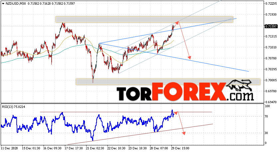
Task: Open the NZDUSD chart menu arrow
Action: point(3,4)
